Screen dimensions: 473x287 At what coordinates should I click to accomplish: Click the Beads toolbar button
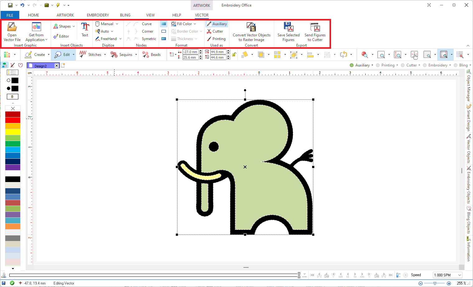[152, 55]
